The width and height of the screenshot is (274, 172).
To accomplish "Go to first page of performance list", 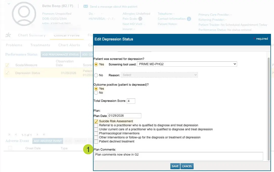I will click(10, 135).
